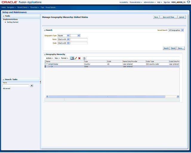The height and width of the screenshot is (153, 191).
Task: Click the red X Delete icon
Action: (79, 58)
